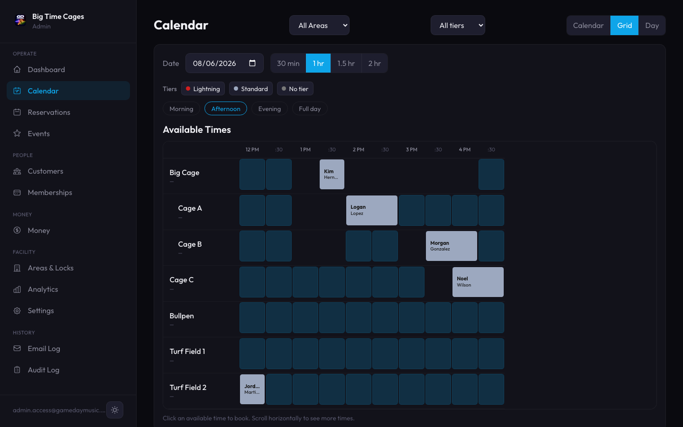Image resolution: width=683 pixels, height=427 pixels.
Task: Go to the Memberships page
Action: point(68,193)
